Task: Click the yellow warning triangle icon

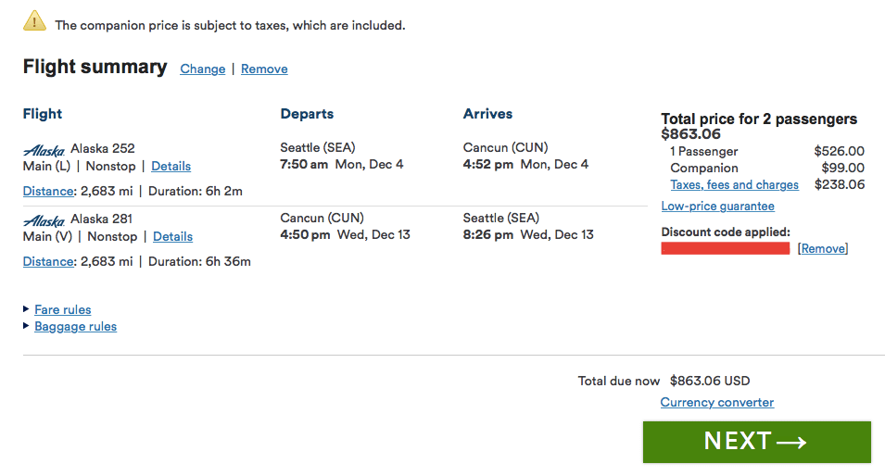Action: tap(34, 20)
